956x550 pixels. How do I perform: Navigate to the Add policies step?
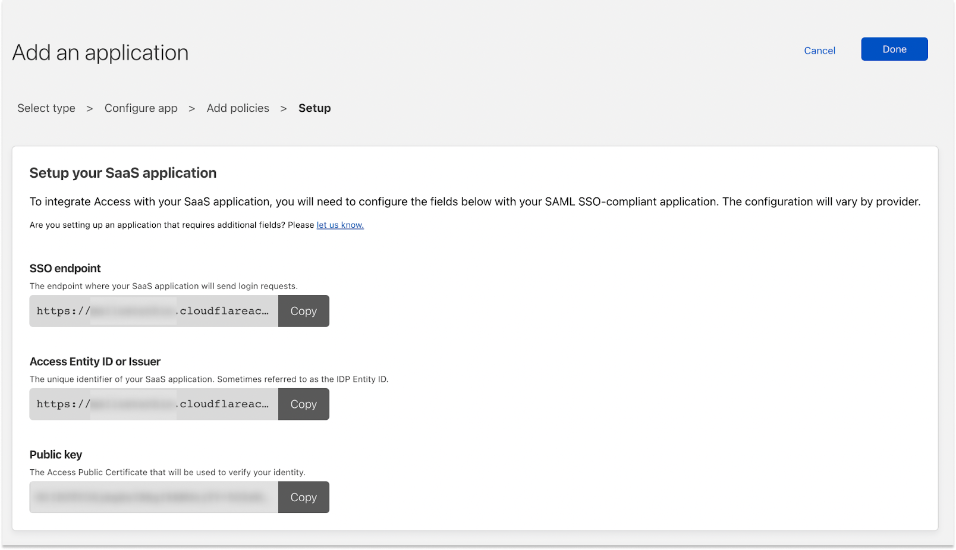(x=238, y=108)
